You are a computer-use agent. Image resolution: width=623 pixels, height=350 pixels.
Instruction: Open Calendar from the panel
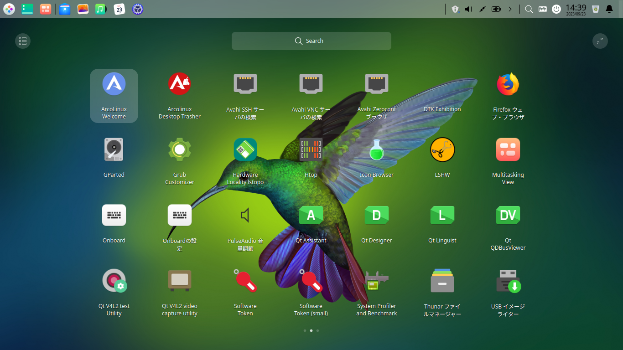coord(119,9)
